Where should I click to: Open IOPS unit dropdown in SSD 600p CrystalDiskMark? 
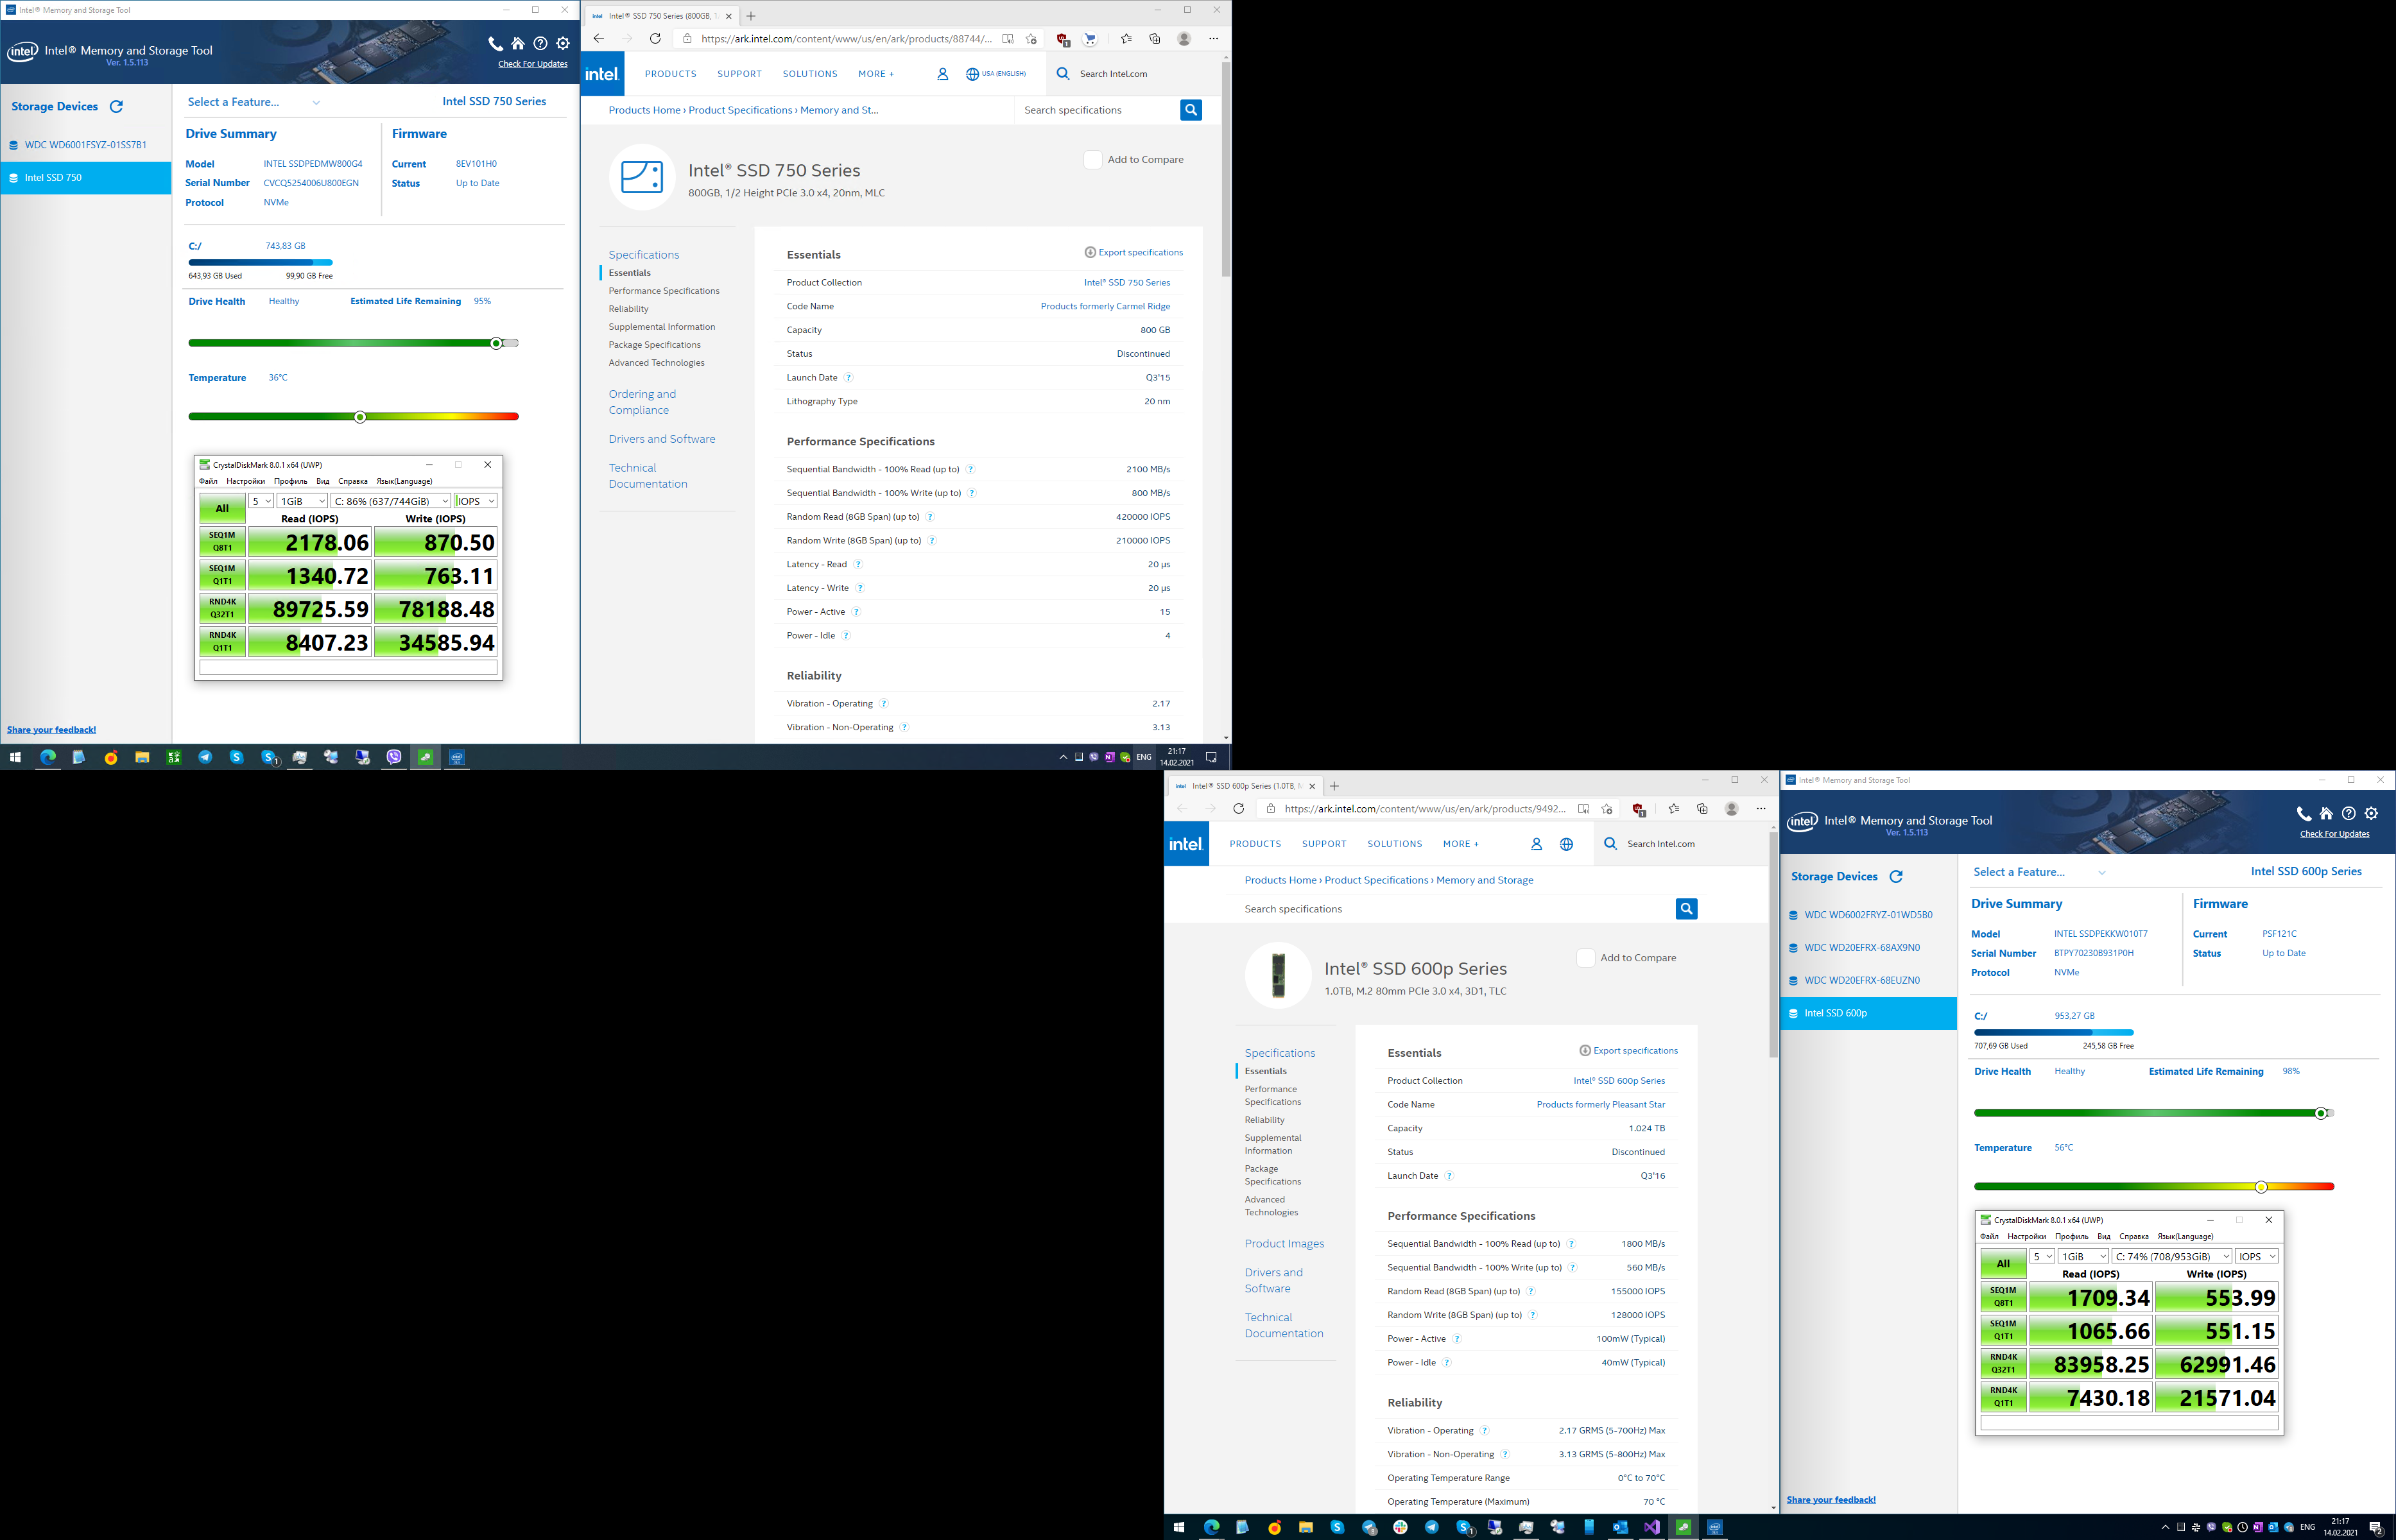[x=2257, y=1256]
